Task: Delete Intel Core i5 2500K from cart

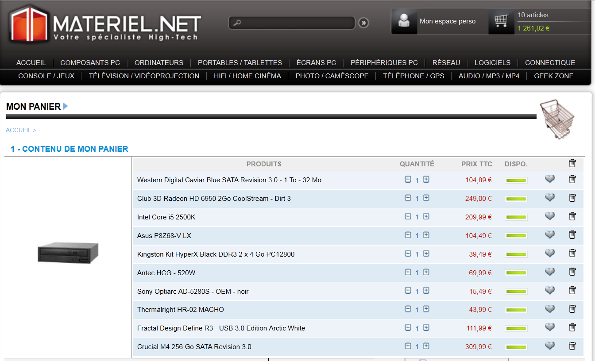Action: 572,216
